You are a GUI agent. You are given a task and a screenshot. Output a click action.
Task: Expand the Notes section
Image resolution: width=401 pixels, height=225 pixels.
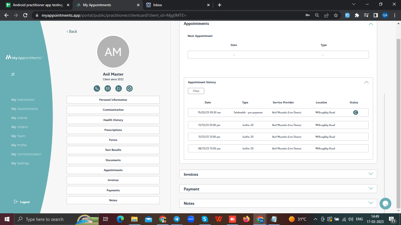pos(370,203)
